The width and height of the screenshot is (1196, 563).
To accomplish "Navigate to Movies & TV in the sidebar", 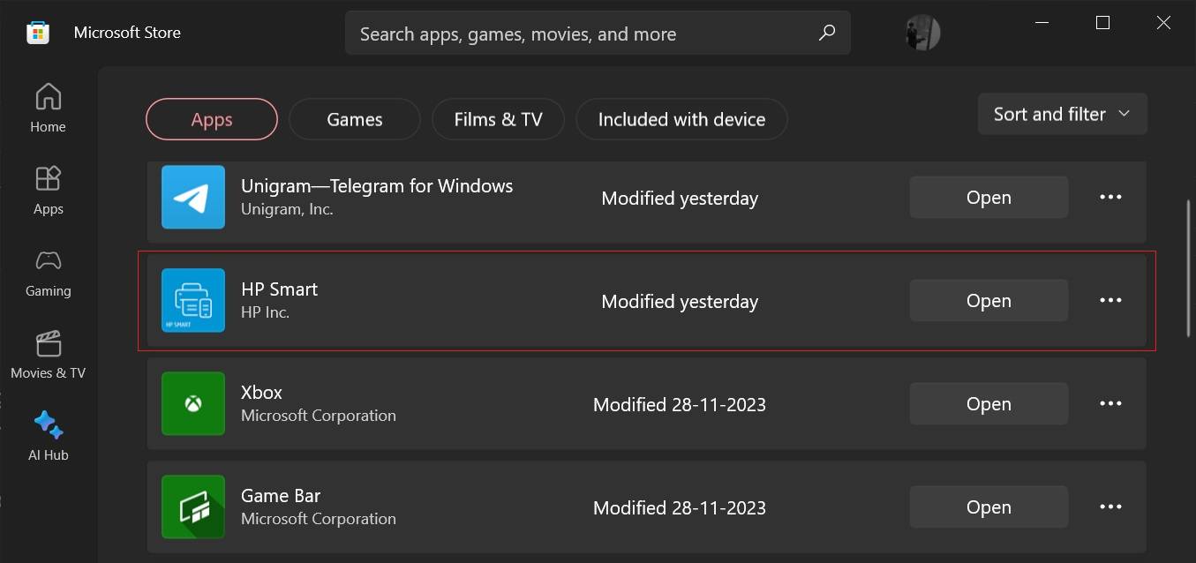I will click(x=48, y=353).
